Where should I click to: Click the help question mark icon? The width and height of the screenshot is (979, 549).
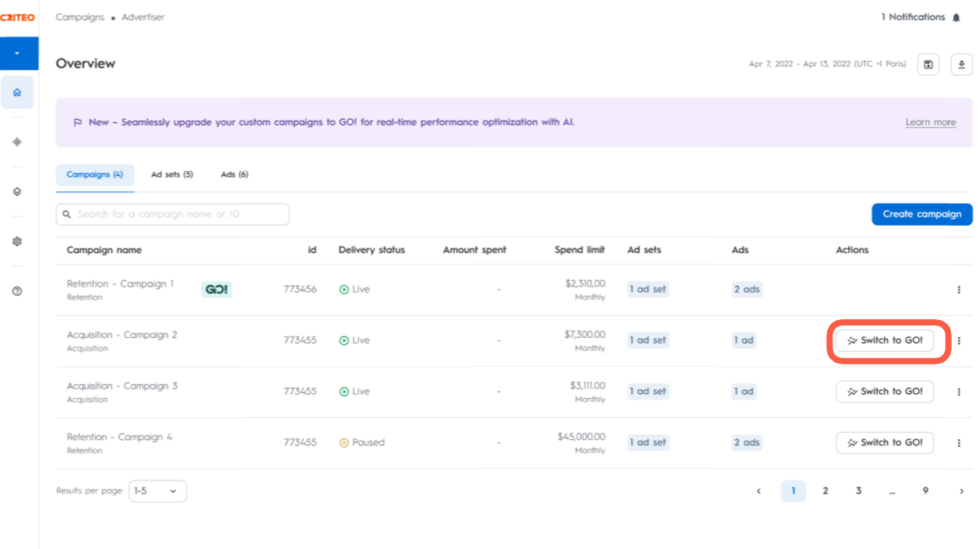pyautogui.click(x=17, y=291)
